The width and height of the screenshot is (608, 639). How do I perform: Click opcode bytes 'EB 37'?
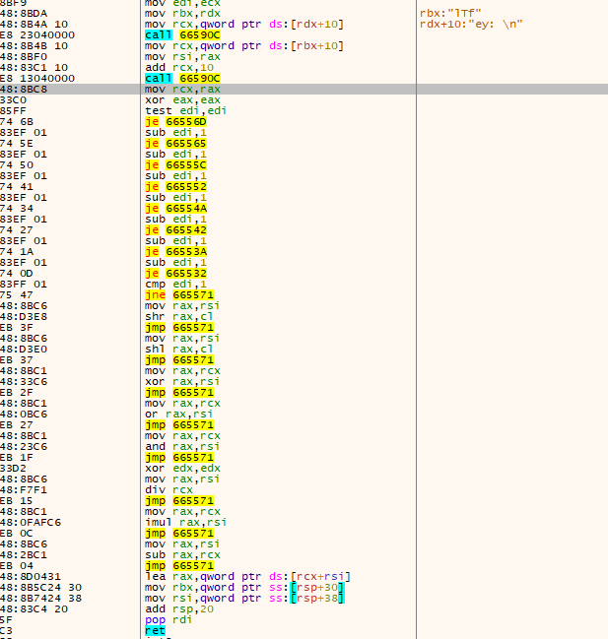(x=17, y=360)
